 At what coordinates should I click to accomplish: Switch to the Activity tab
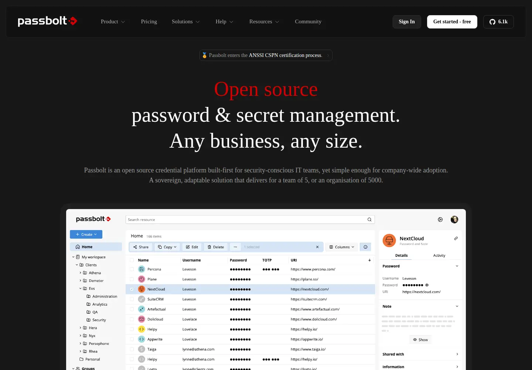(x=439, y=255)
